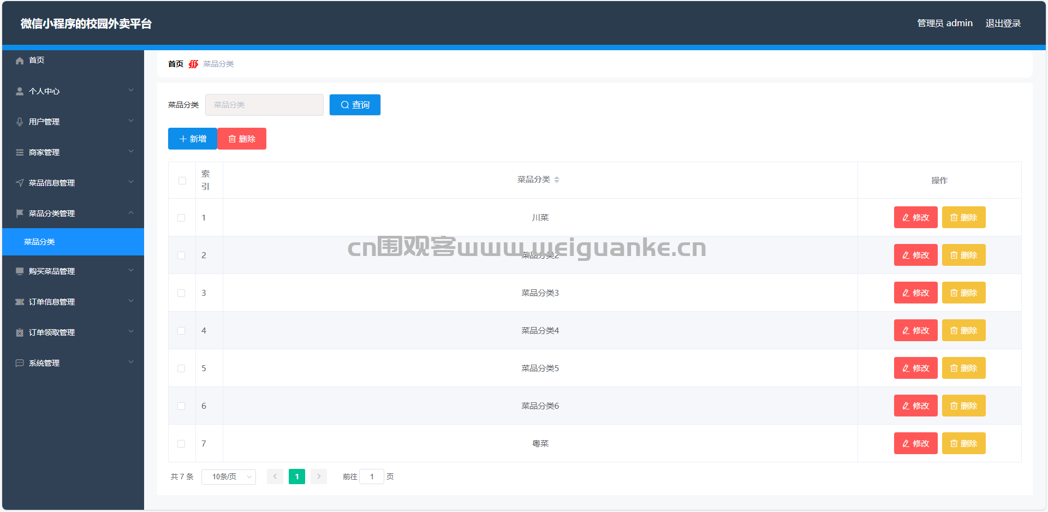This screenshot has height=512, width=1048.
Task: Expand the 订单信息管理 sidebar menu
Action: click(73, 302)
